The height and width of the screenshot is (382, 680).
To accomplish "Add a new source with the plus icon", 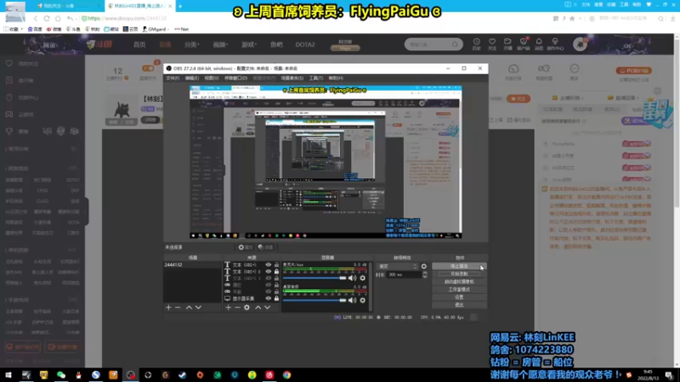I will pyautogui.click(x=229, y=307).
